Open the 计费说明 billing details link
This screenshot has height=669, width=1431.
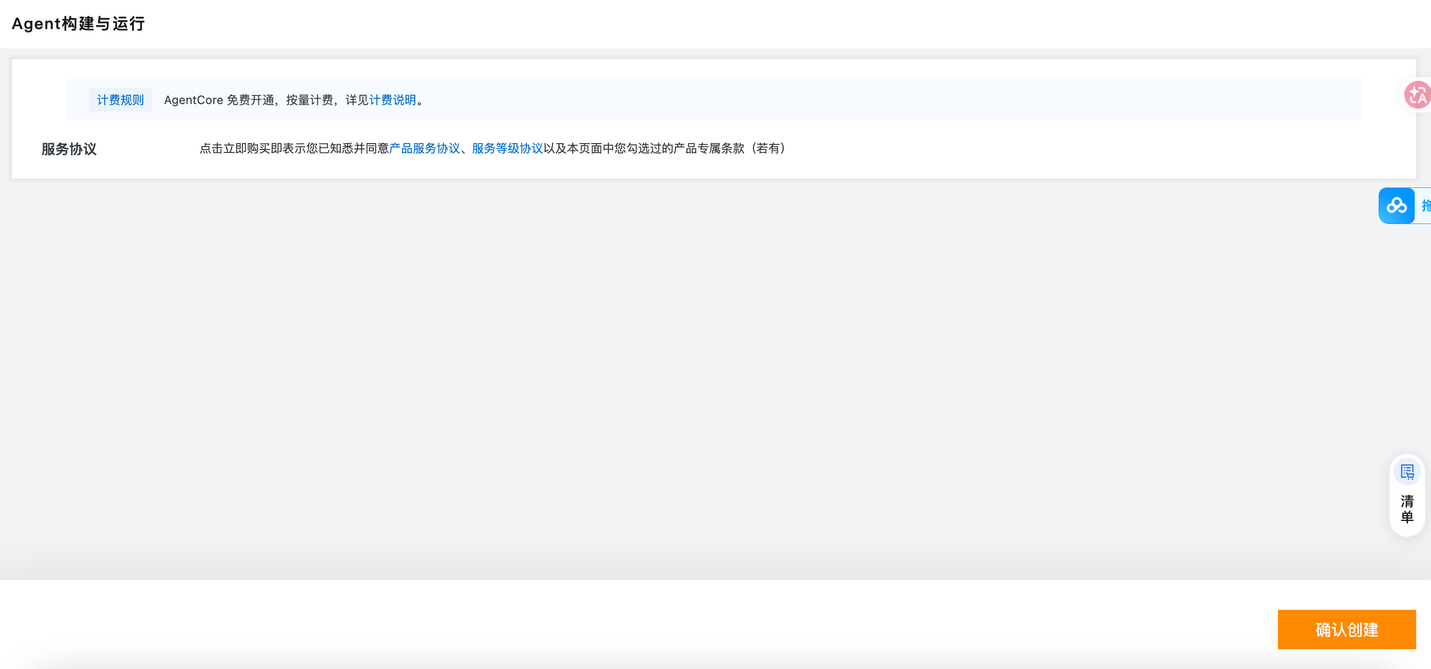392,100
